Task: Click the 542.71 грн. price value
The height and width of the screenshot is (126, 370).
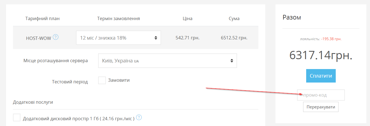Action: click(x=187, y=38)
